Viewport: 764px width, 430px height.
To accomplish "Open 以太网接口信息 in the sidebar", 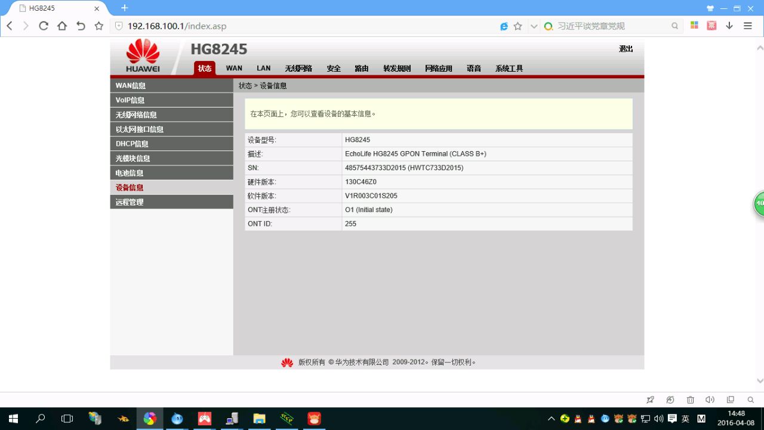I will coord(172,129).
